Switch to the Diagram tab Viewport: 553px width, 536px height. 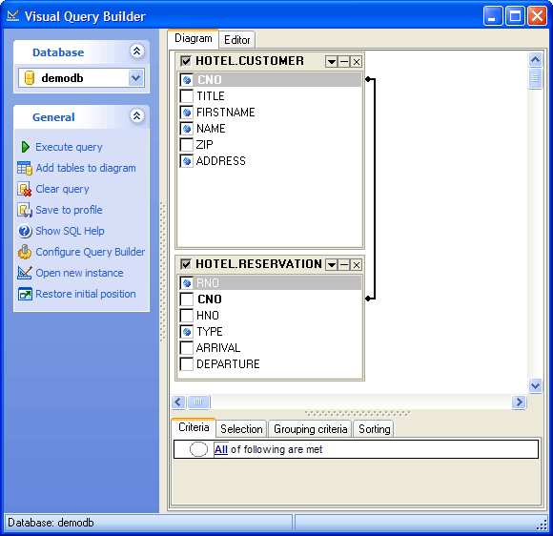[194, 38]
